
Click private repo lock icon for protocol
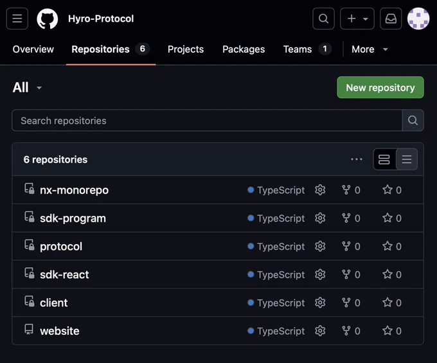coord(30,245)
